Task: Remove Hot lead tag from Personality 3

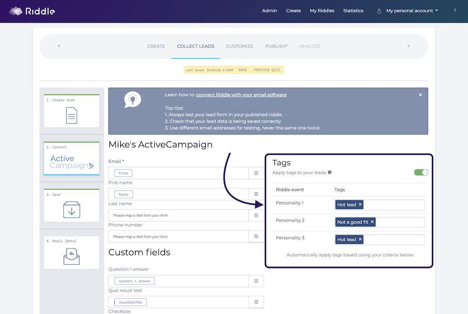Action: 360,239
